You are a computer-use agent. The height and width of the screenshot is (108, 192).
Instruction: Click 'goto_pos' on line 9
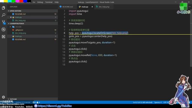pyautogui.click(x=74, y=36)
